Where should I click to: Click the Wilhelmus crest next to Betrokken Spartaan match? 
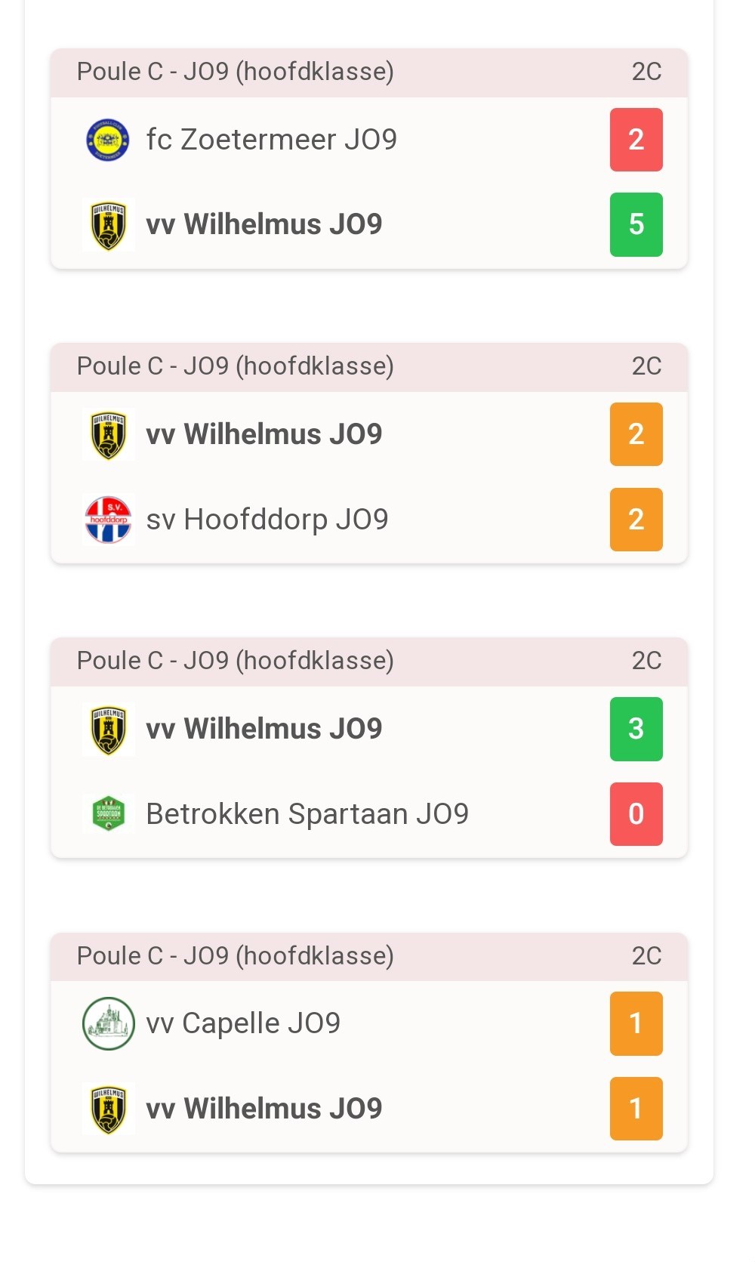[108, 729]
